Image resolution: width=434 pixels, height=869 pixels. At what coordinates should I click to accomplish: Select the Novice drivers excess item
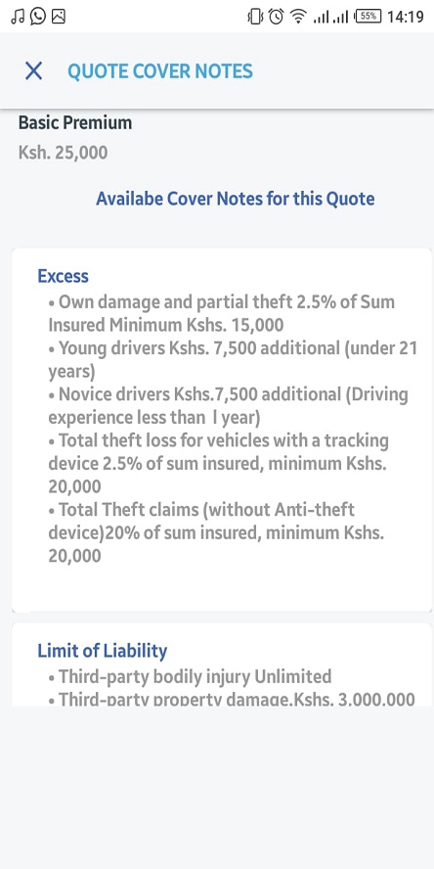pyautogui.click(x=228, y=405)
